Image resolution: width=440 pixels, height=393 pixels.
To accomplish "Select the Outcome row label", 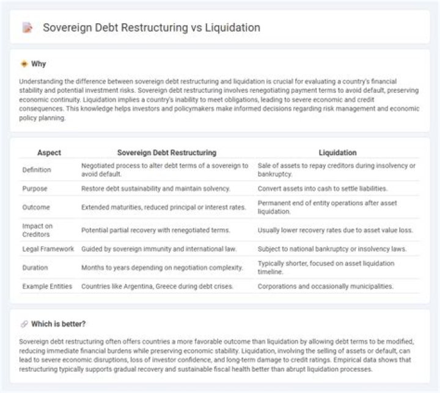I will click(36, 207).
